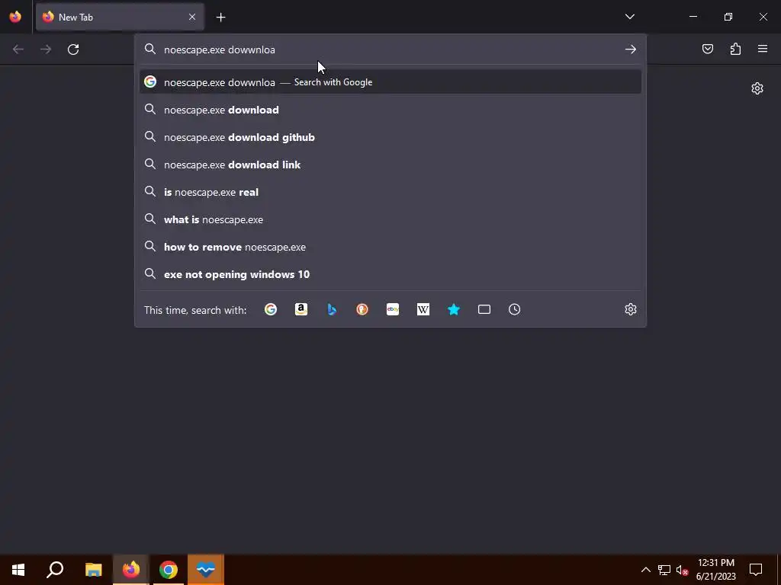Open the Extensions puzzle icon
This screenshot has width=781, height=585.
point(735,49)
